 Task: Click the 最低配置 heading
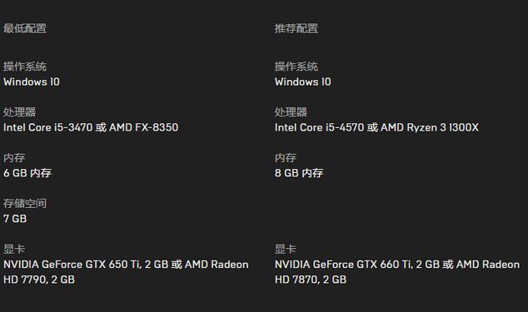(x=25, y=28)
